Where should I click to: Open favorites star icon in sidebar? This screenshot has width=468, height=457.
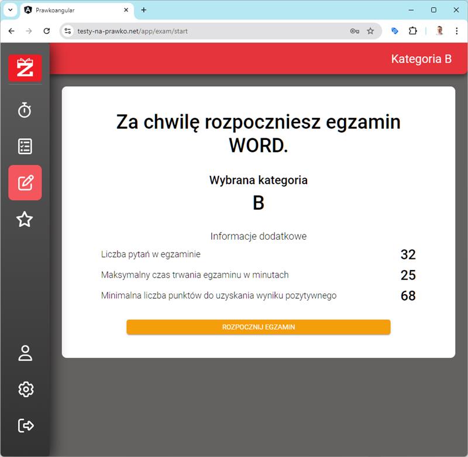[25, 219]
